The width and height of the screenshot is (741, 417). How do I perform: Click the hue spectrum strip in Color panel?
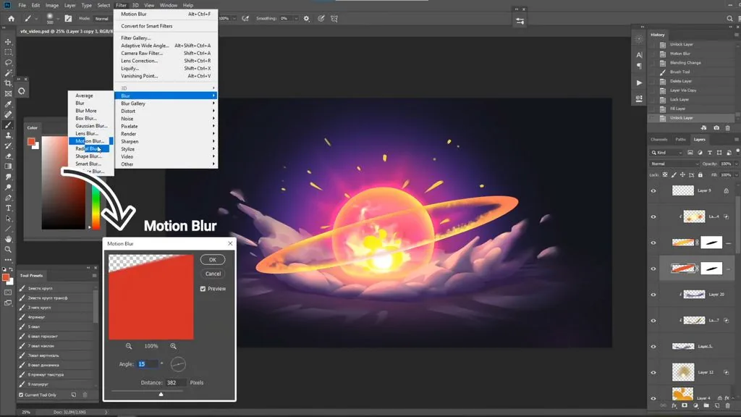[x=96, y=207]
